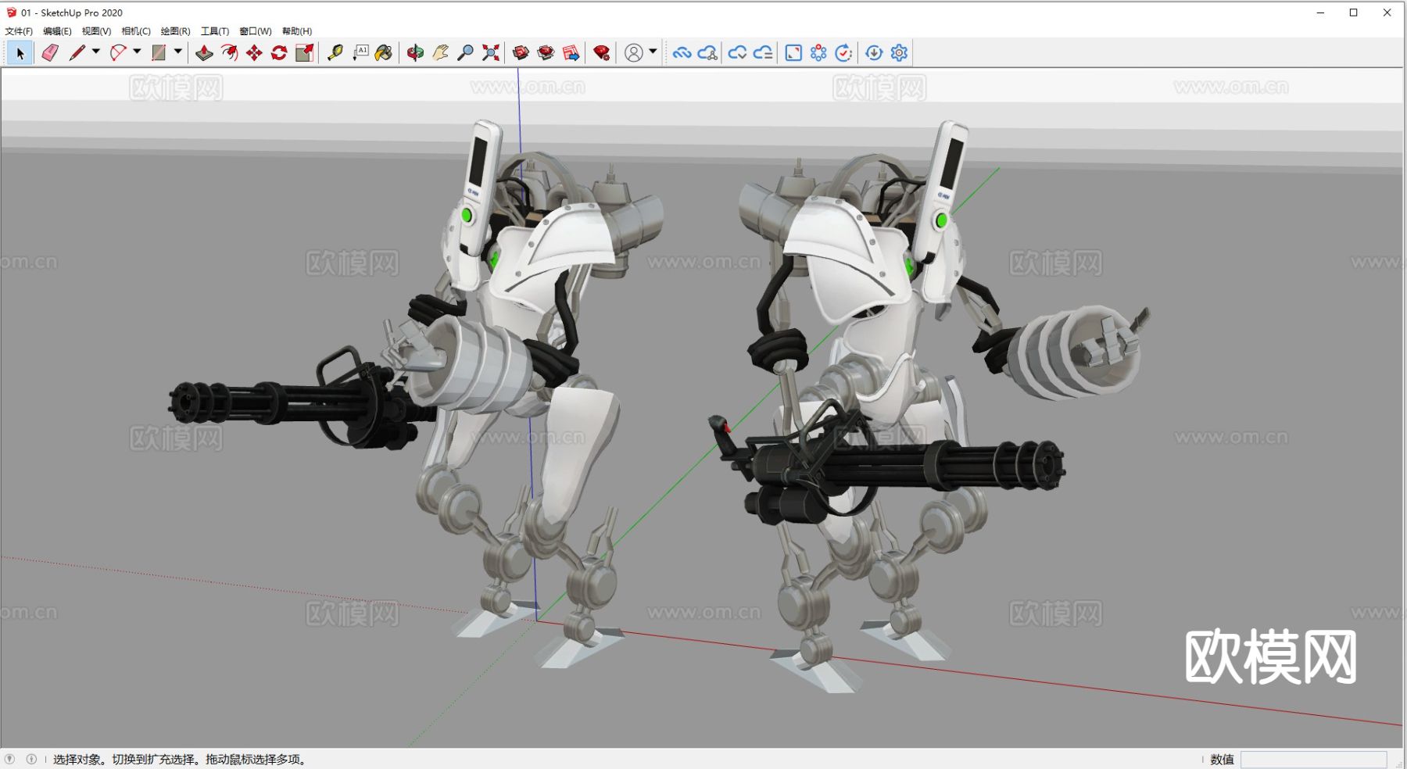Open the Extension Manager ruby icon

pyautogui.click(x=601, y=53)
